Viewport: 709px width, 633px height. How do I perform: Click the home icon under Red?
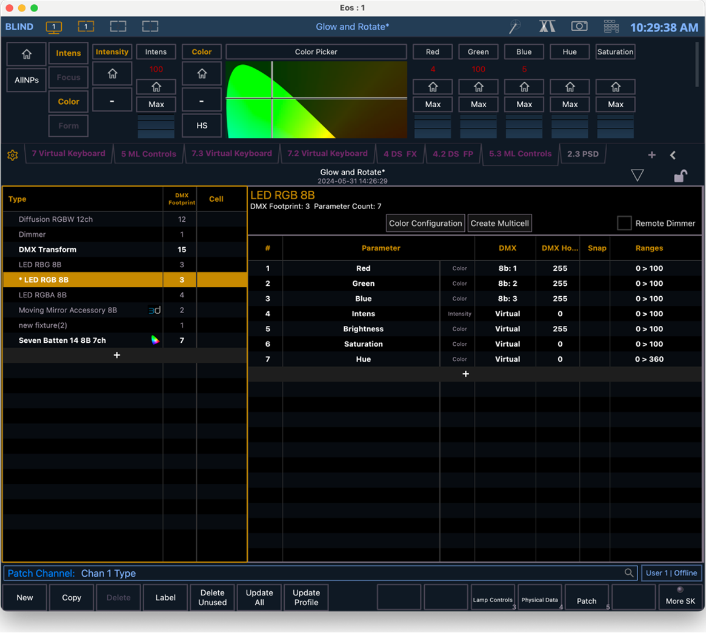pyautogui.click(x=433, y=87)
